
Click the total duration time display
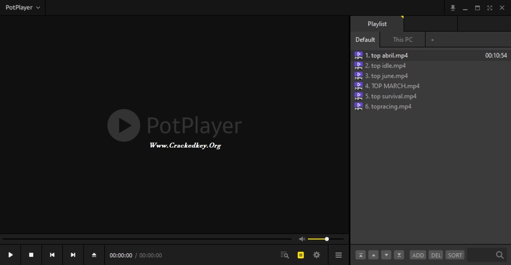tap(151, 255)
